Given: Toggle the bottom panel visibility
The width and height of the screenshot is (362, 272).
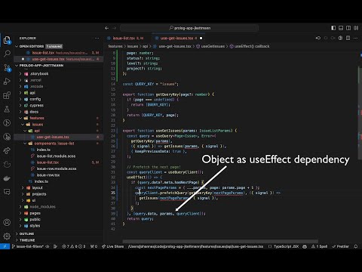Looking at the screenshot, I should (x=341, y=28).
